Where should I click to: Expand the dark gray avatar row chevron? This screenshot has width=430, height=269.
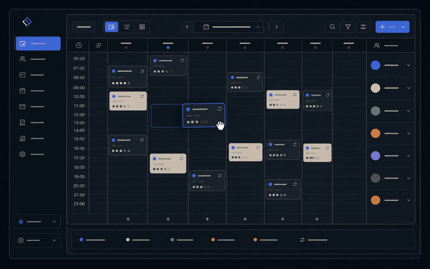[409, 178]
